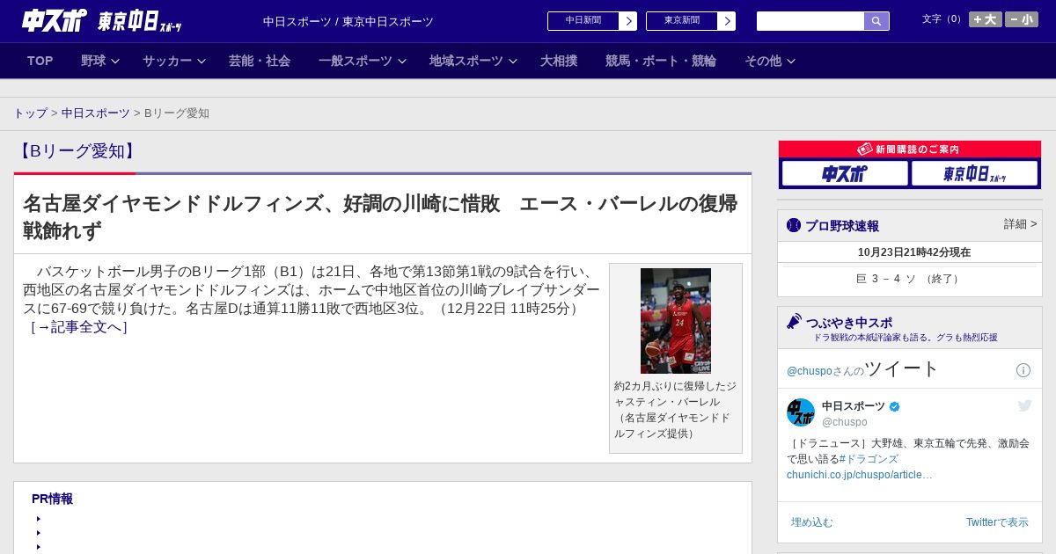Focus the header search input field
The height and width of the screenshot is (554, 1056).
tap(810, 21)
